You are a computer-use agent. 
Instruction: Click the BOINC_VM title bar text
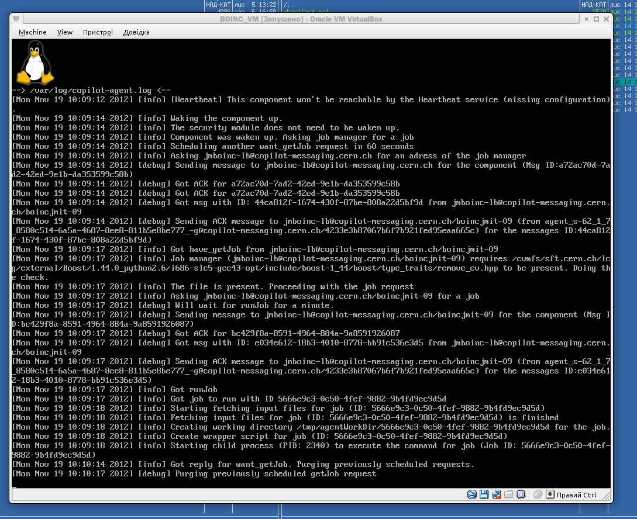[301, 19]
